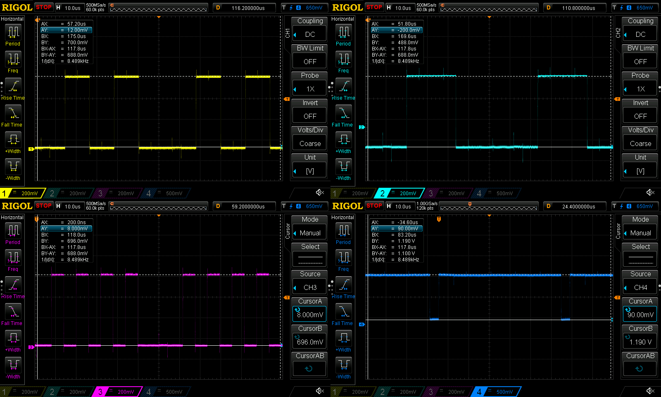The width and height of the screenshot is (661, 397).
Task: Select active yellow channel 1 200mV tab
Action: coord(22,193)
